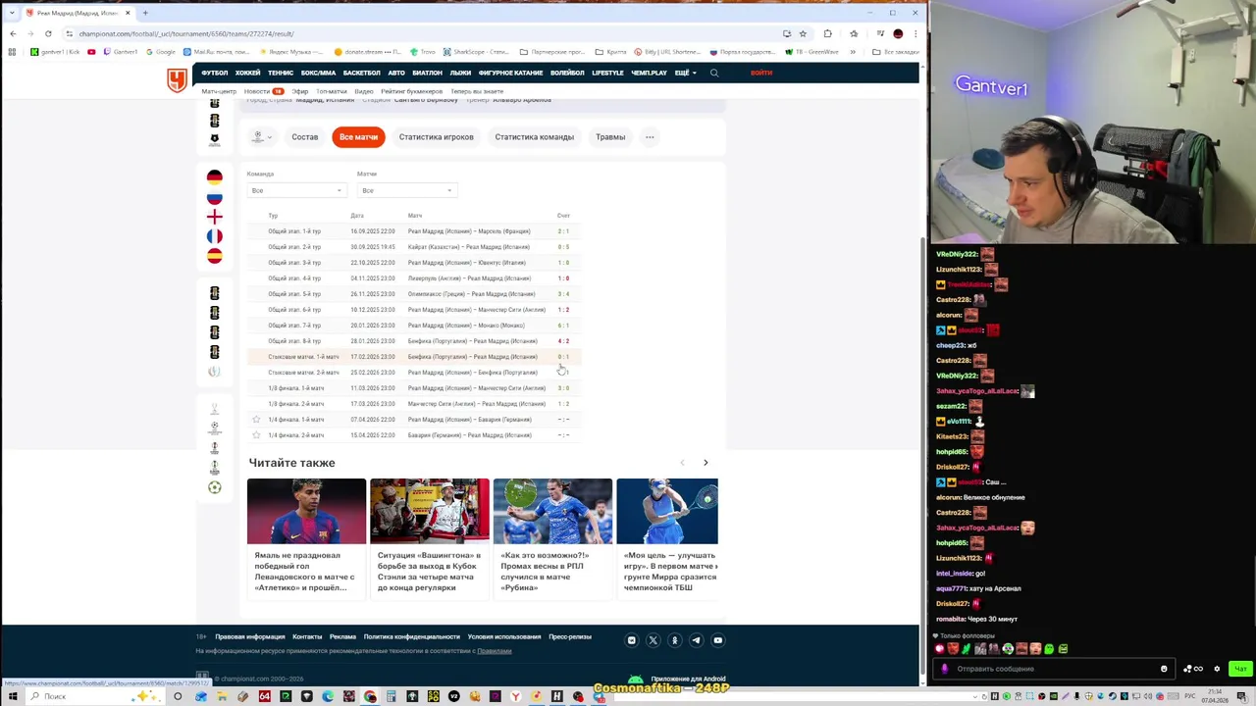This screenshot has height=706, width=1256.
Task: Click score 4 : 2 Бенфика match
Action: click(563, 341)
